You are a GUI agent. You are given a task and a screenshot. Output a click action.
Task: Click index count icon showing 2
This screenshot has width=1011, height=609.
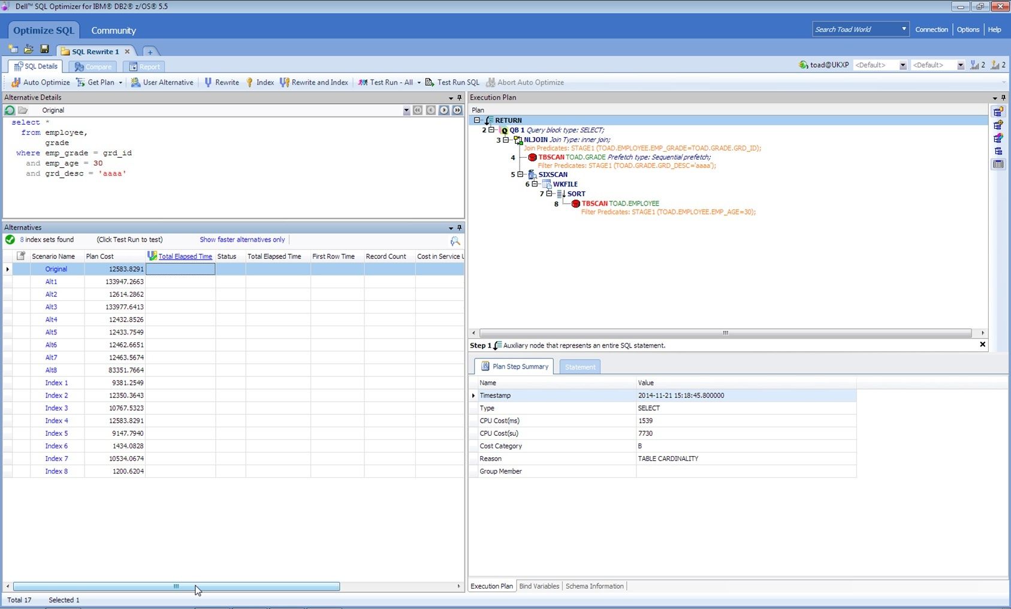coord(998,65)
